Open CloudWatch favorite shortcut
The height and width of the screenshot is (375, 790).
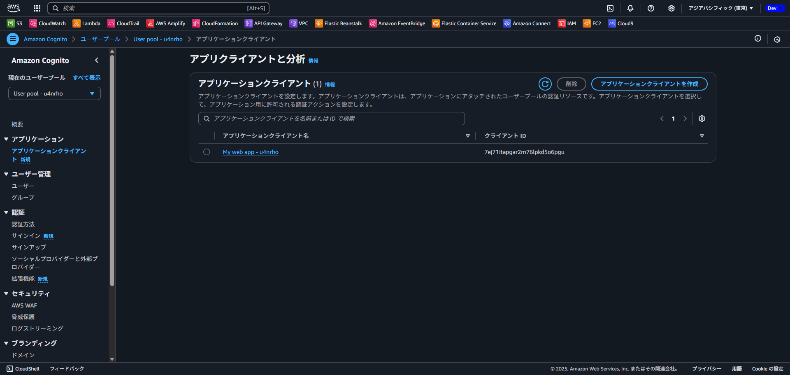pos(47,23)
